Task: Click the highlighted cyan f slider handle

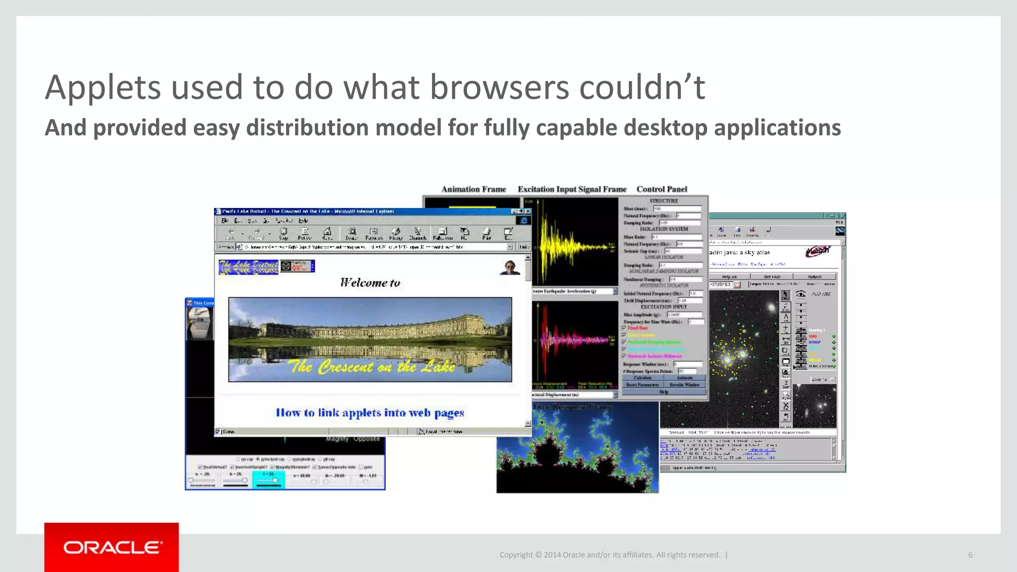Action: pos(275,480)
